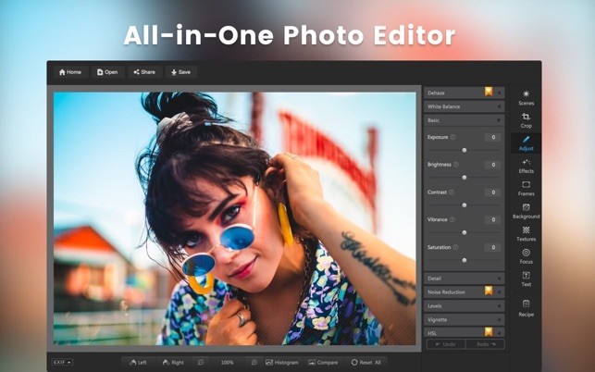Toggle the Histogram display
The width and height of the screenshot is (595, 372).
[x=282, y=363]
